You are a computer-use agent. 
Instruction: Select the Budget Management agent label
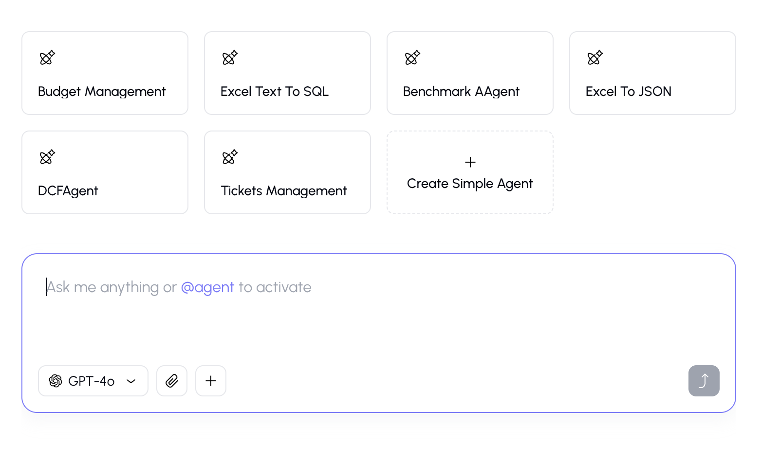102,92
